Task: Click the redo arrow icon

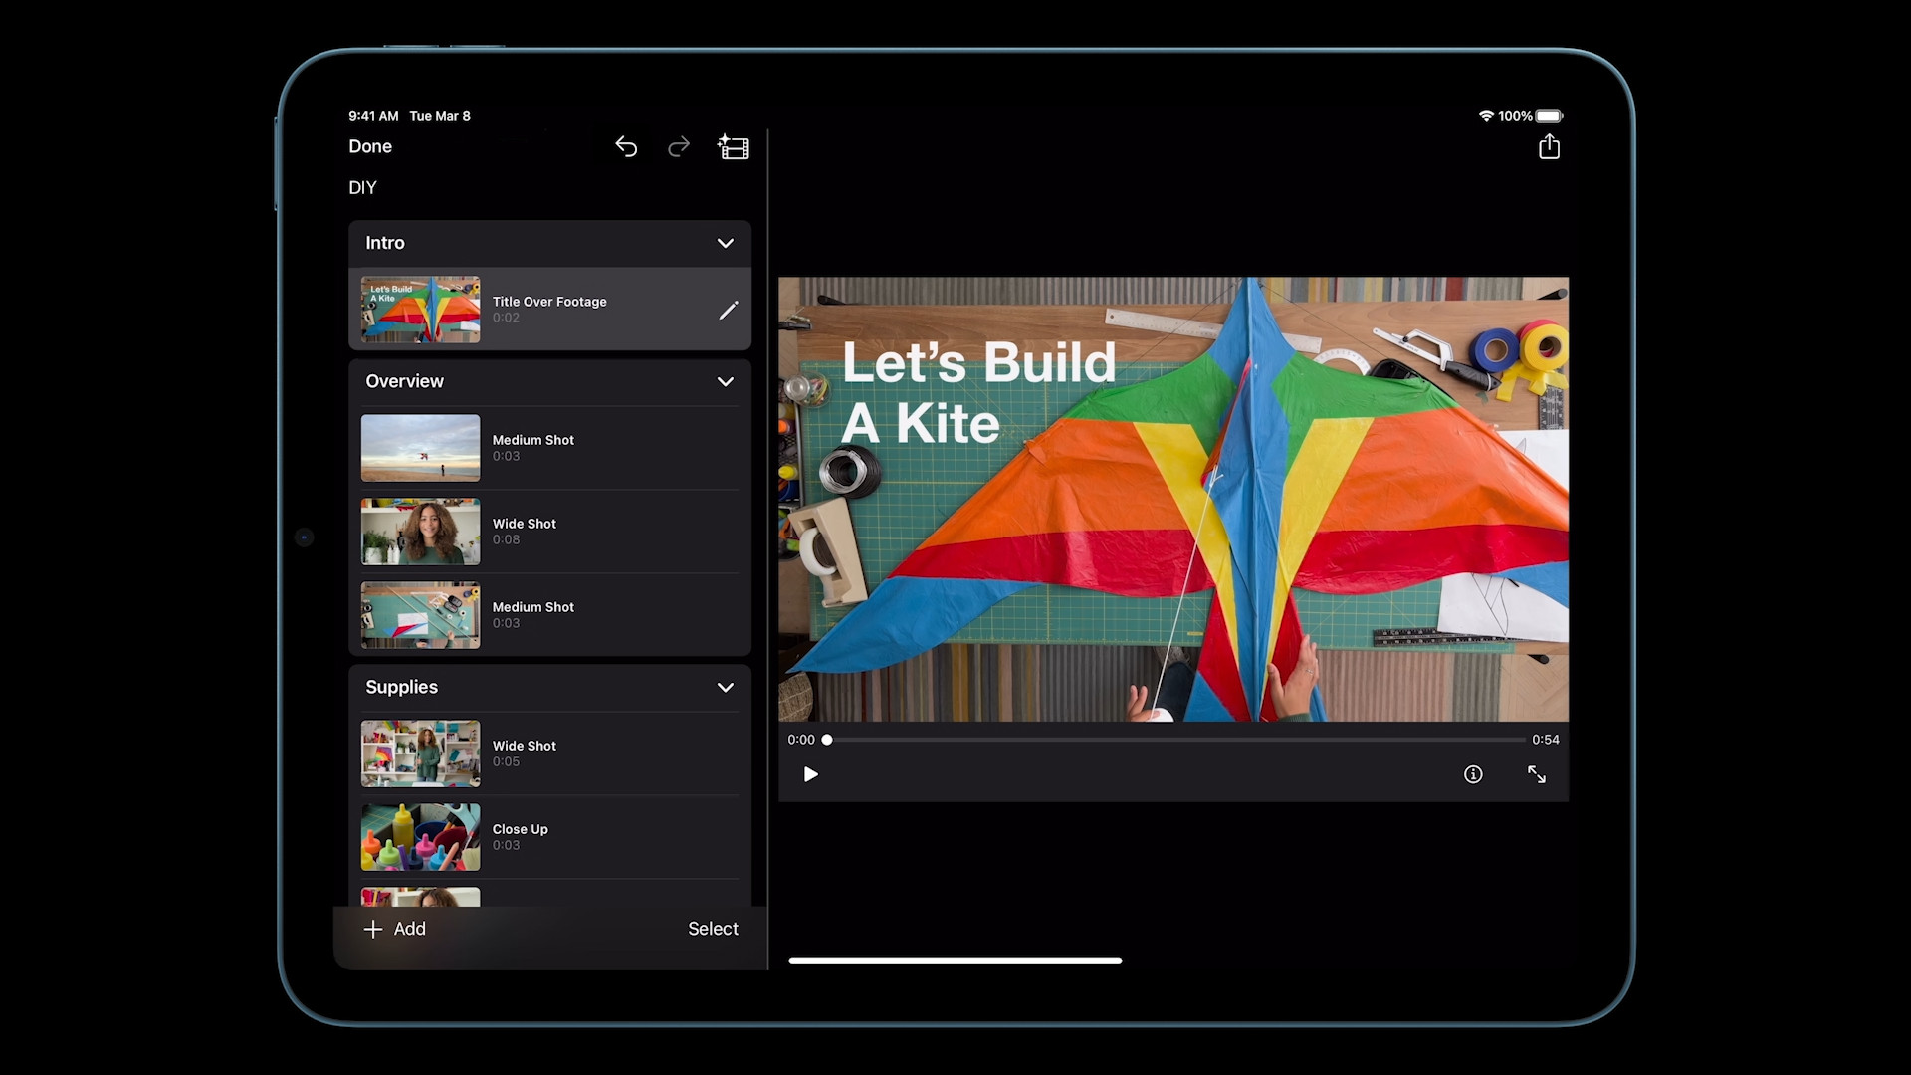Action: point(679,147)
